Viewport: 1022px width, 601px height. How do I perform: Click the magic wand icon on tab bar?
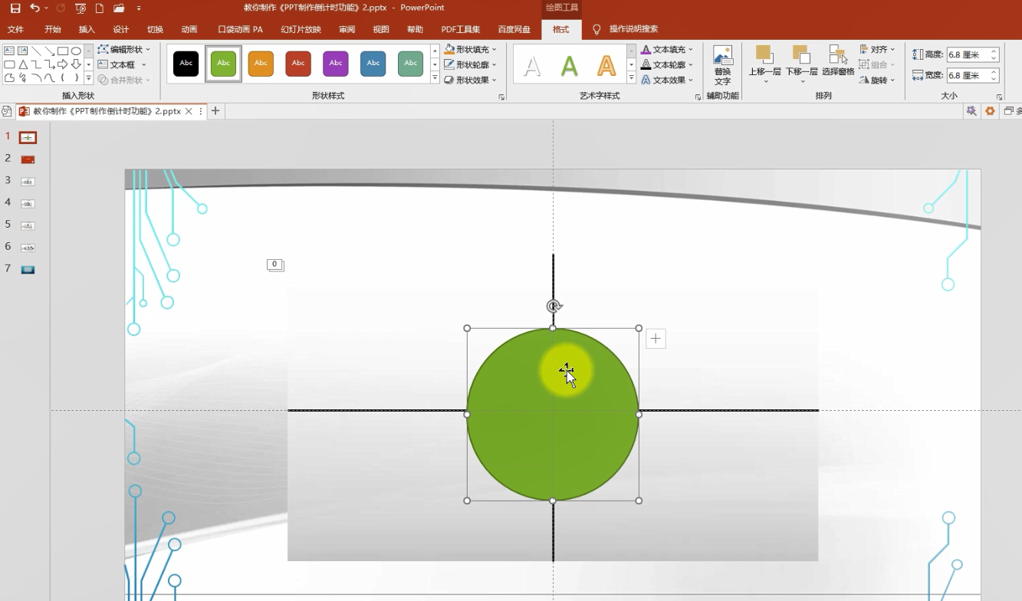[971, 111]
